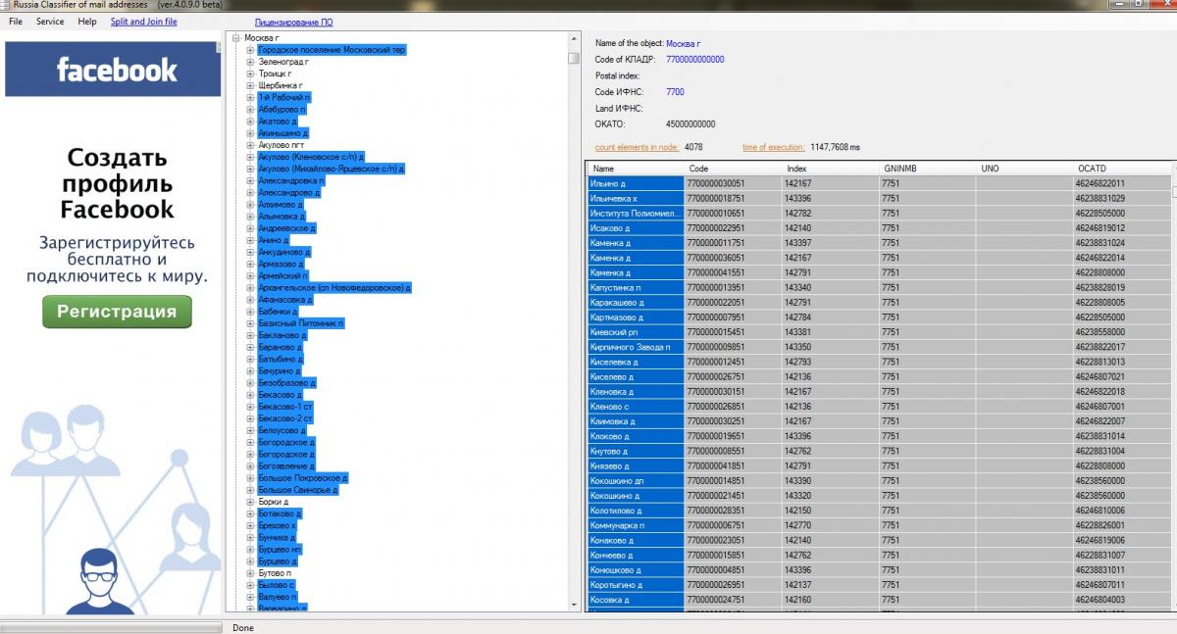Screen dimensions: 1177x634
Task: Select Большое Свинорье д tree item
Action: [298, 490]
